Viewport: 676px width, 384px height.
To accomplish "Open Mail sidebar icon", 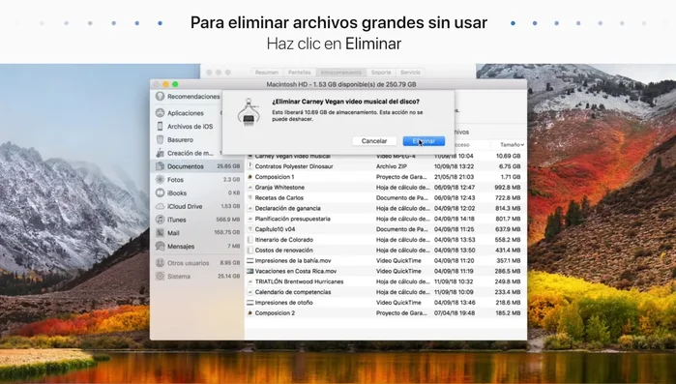I will click(160, 233).
